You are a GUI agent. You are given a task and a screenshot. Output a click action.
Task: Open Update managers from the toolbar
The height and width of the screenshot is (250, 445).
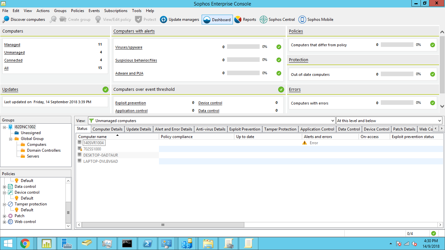179,20
